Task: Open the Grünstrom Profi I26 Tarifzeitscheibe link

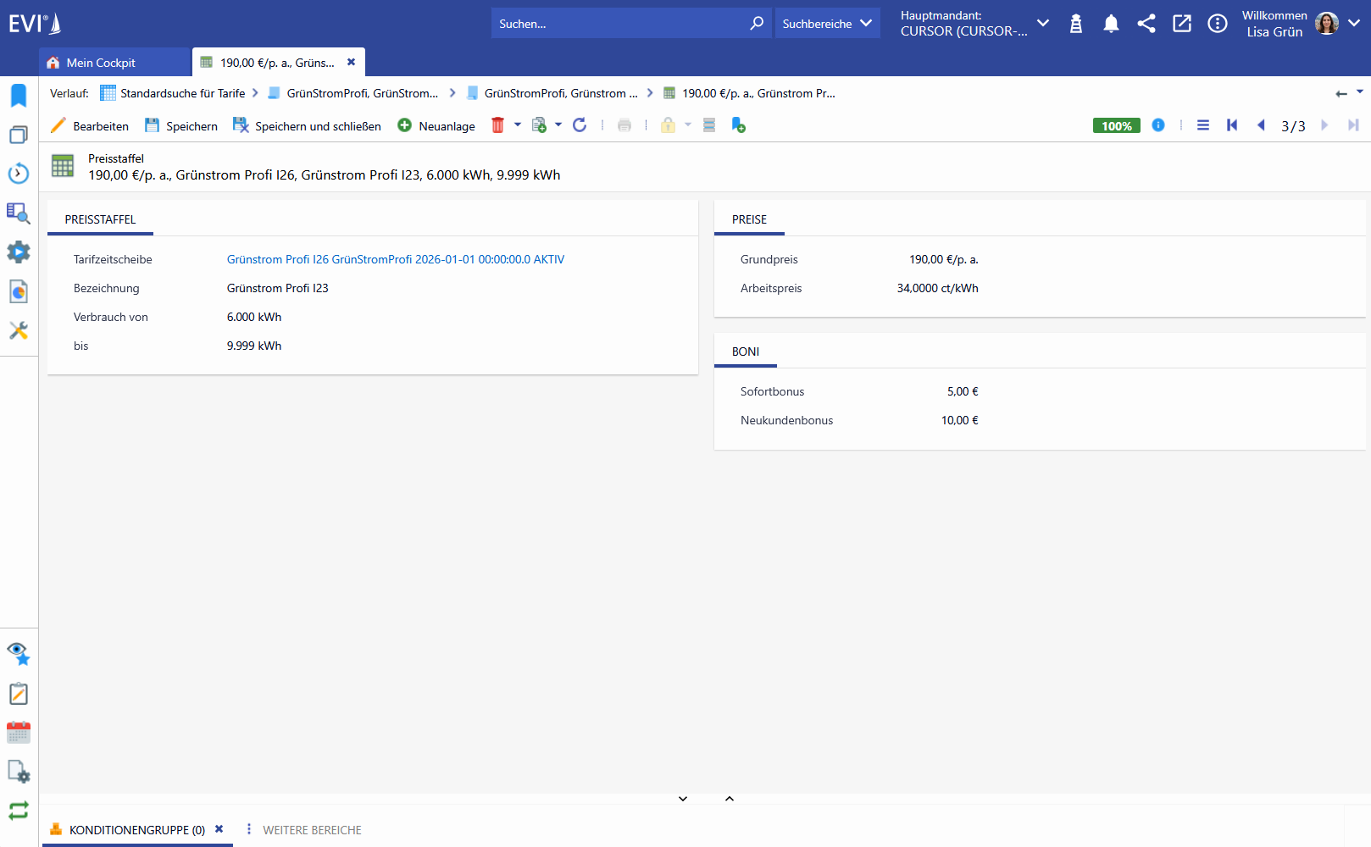Action: coord(396,259)
